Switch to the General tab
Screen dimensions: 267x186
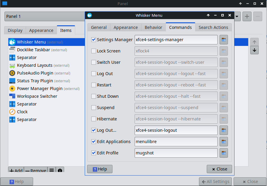(99, 27)
